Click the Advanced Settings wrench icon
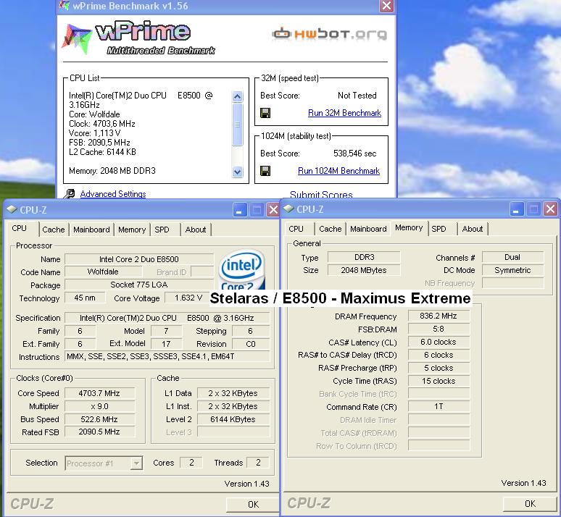This screenshot has width=561, height=517. pos(70,194)
